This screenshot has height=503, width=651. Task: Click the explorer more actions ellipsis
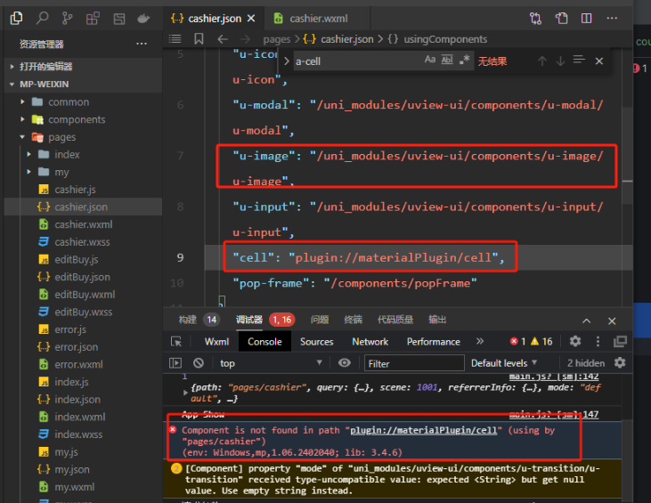pyautogui.click(x=142, y=44)
